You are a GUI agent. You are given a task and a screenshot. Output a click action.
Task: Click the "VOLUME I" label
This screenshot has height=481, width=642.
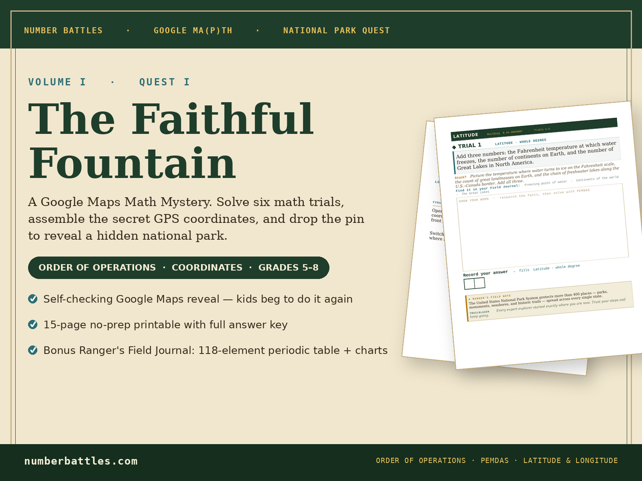coord(57,82)
